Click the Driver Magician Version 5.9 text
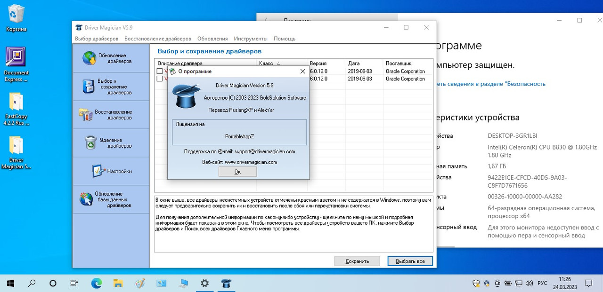 (244, 86)
